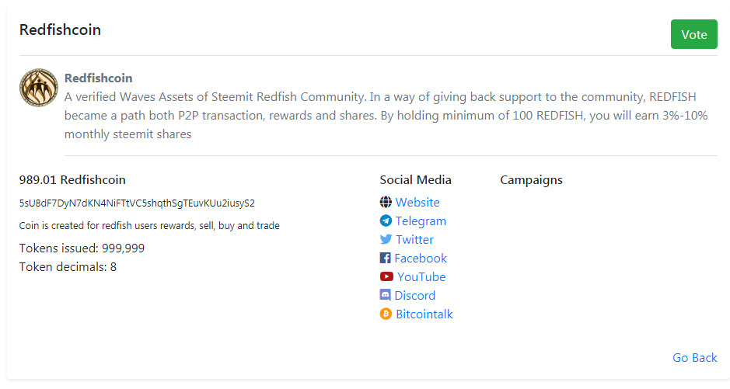This screenshot has height=389, width=730.
Task: Click the globe Website icon
Action: click(x=386, y=202)
